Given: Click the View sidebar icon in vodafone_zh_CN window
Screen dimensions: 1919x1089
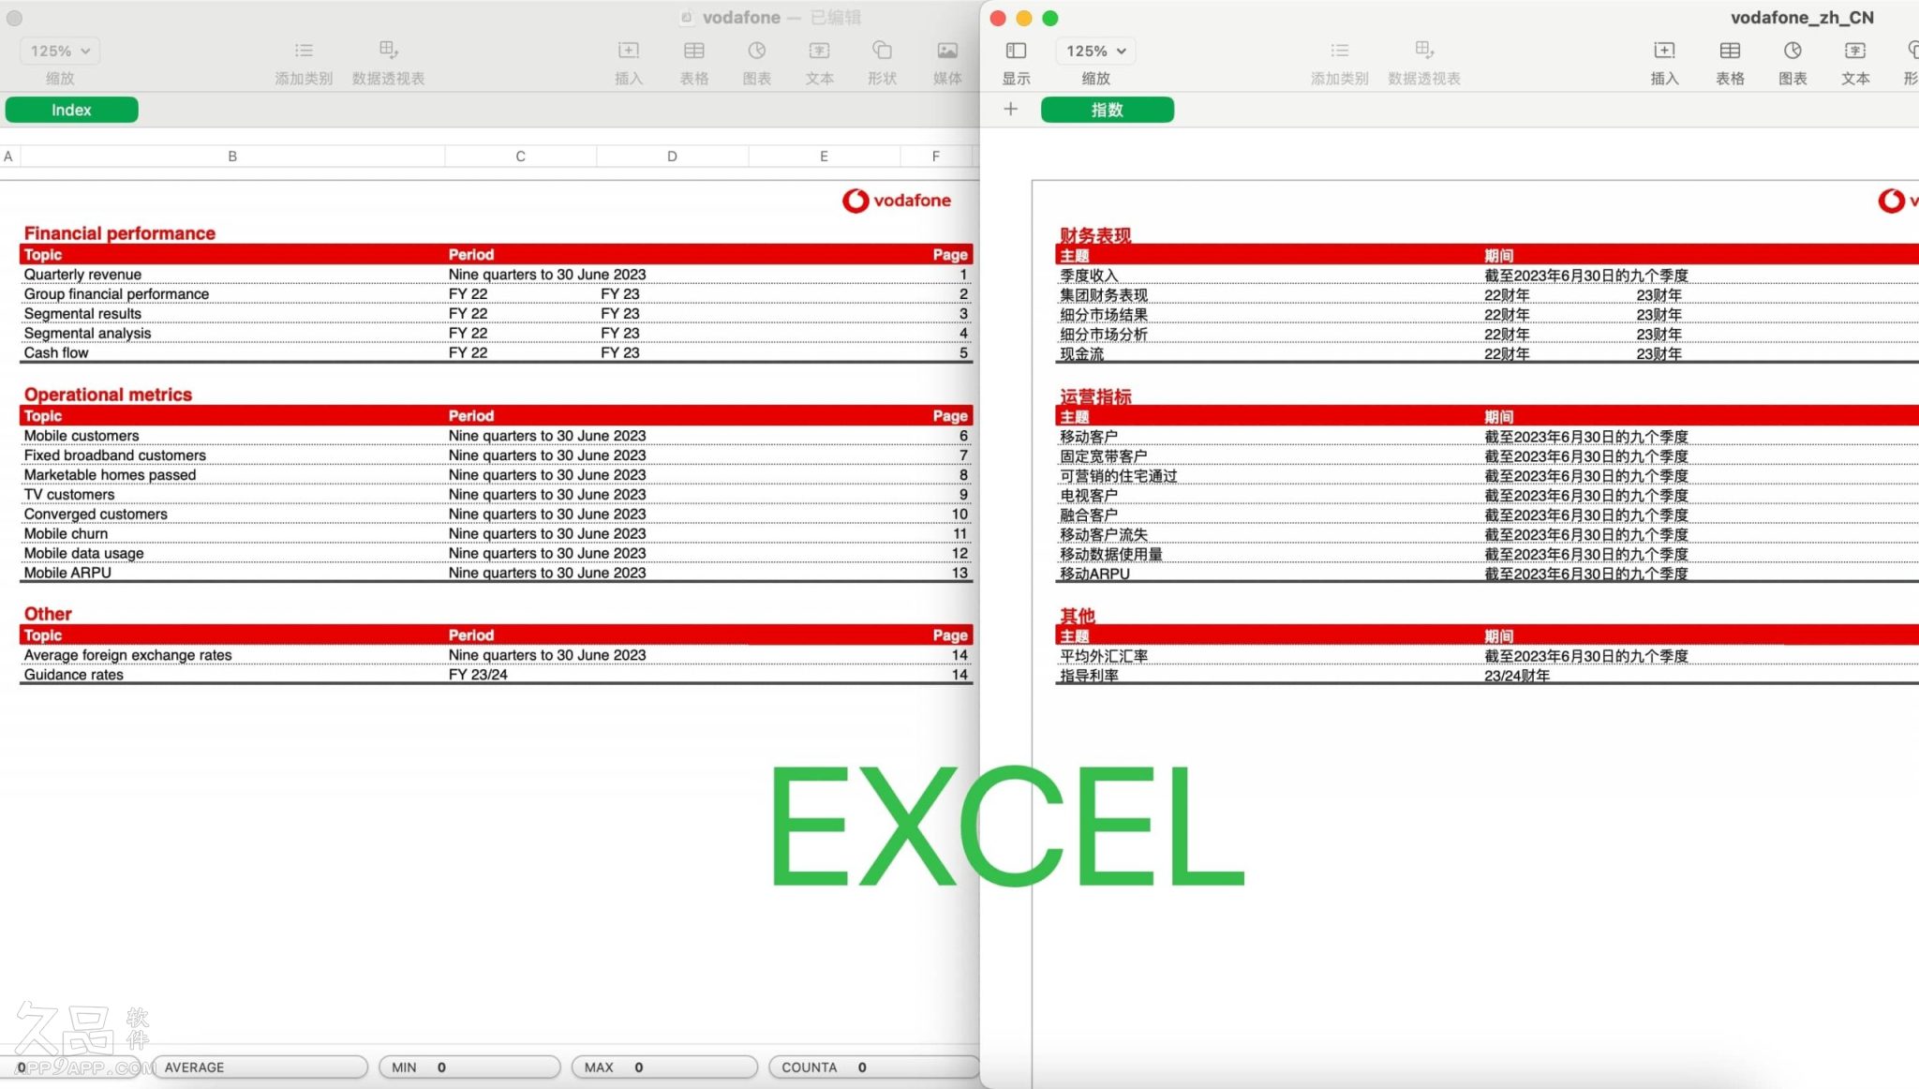Looking at the screenshot, I should [x=1016, y=51].
